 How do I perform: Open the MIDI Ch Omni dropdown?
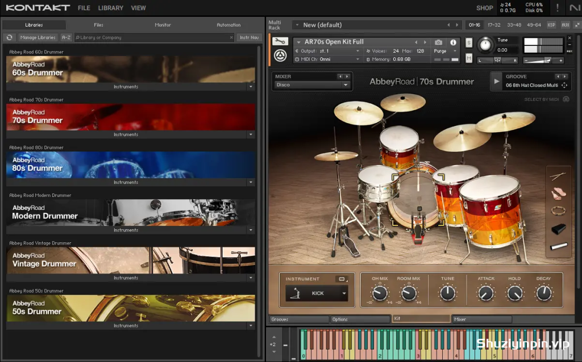(327, 59)
